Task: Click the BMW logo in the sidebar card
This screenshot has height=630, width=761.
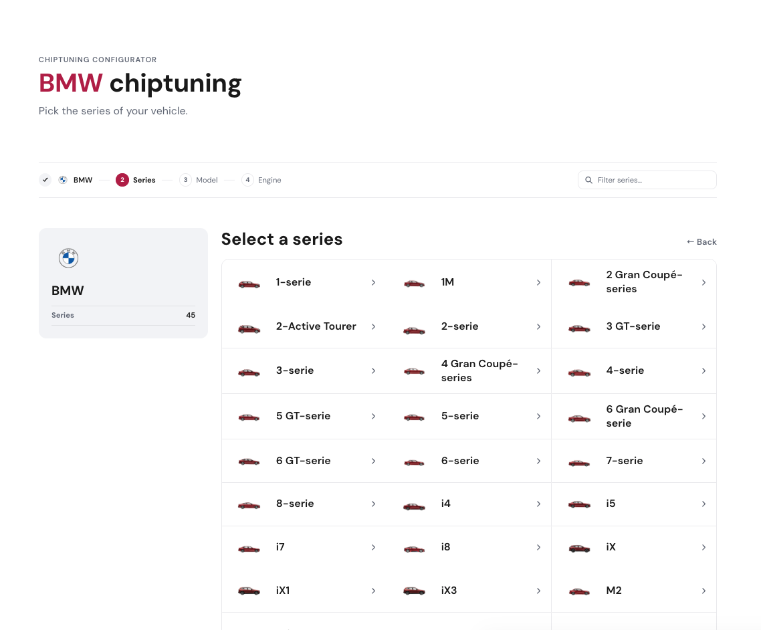Action: pos(68,258)
